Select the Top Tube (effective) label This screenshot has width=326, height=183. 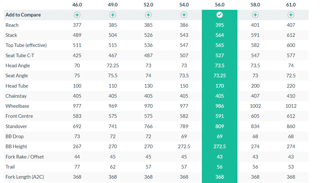point(26,45)
